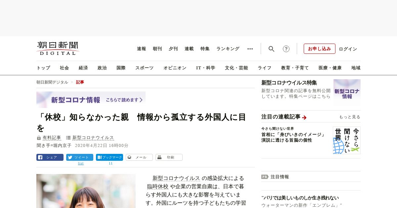Screen dimensions: 397x208
Task: Send article by メール button
Action: point(139,157)
